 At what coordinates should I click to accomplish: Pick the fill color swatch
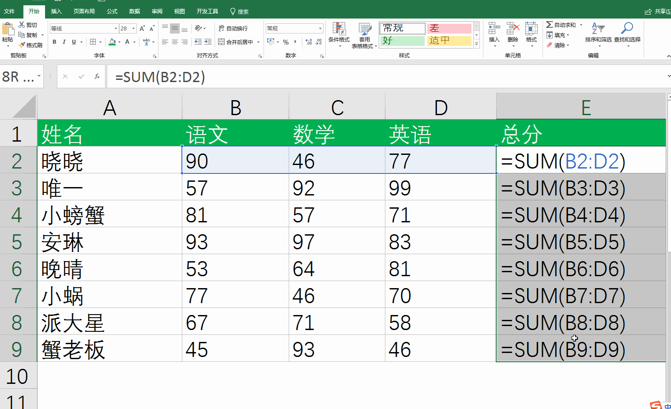click(113, 41)
